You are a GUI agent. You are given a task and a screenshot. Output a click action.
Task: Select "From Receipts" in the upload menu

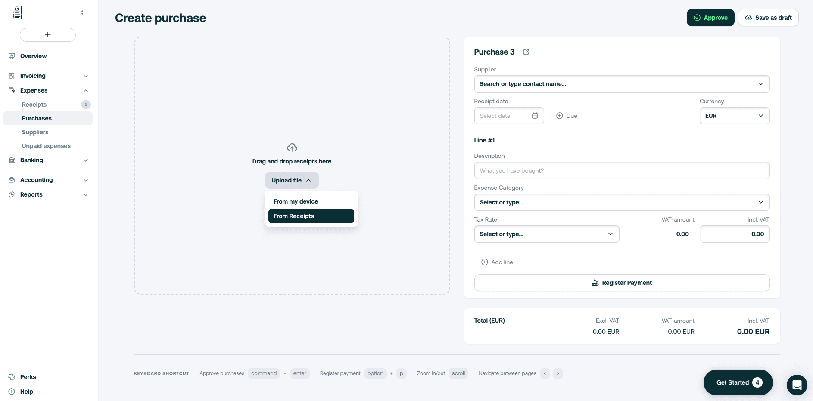pyautogui.click(x=311, y=216)
